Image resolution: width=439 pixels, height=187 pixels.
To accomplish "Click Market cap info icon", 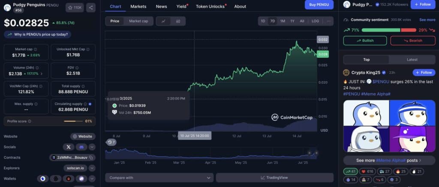I will coord(35,49).
